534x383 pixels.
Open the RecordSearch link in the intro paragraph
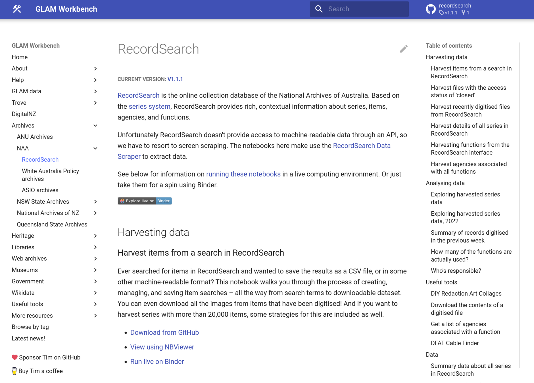[x=138, y=95]
